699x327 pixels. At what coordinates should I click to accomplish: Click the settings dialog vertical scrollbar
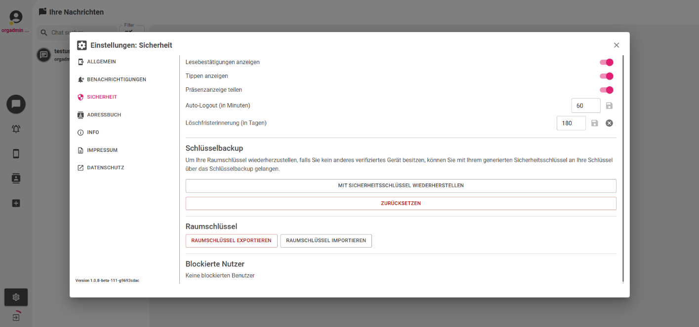(623, 168)
